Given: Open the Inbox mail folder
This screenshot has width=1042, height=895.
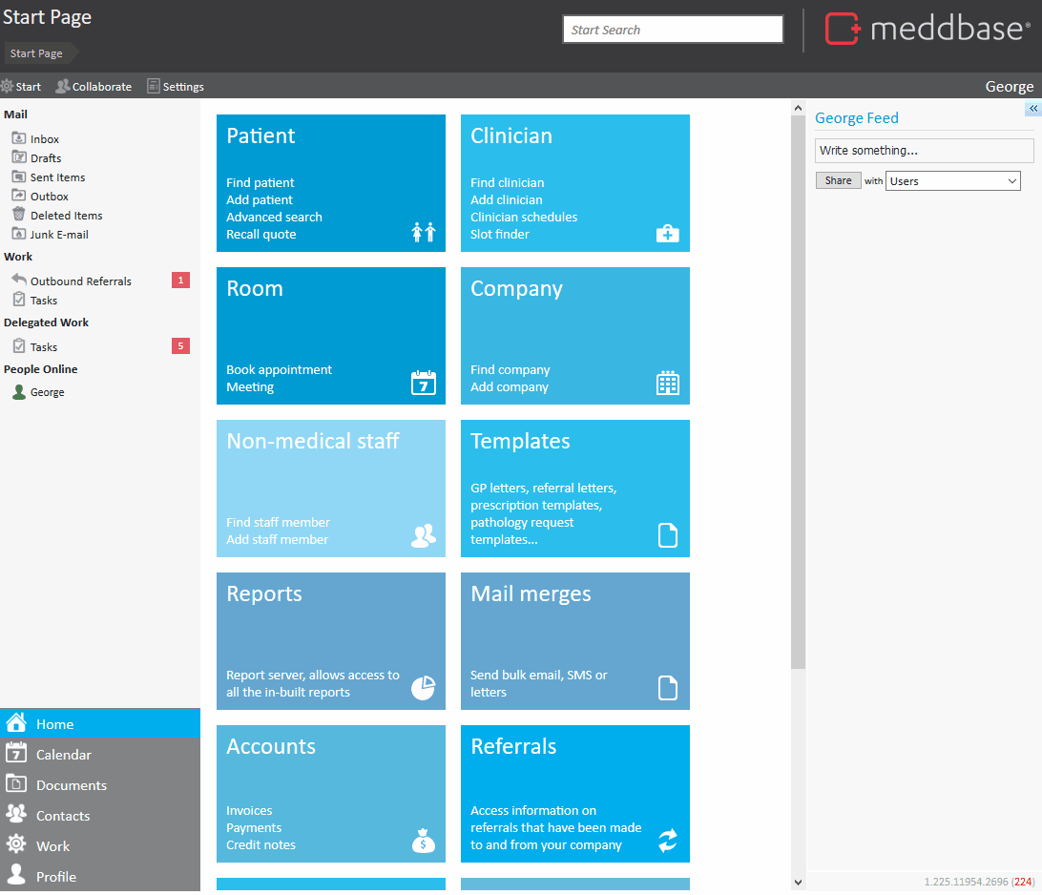Looking at the screenshot, I should point(44,139).
